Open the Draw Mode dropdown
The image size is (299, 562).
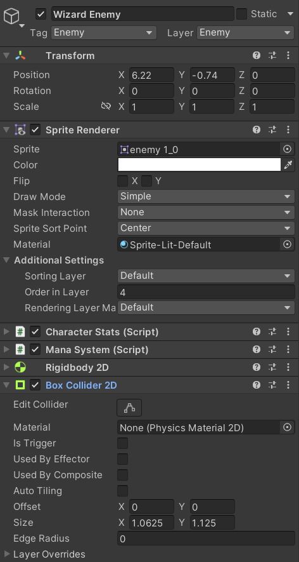[x=206, y=196]
